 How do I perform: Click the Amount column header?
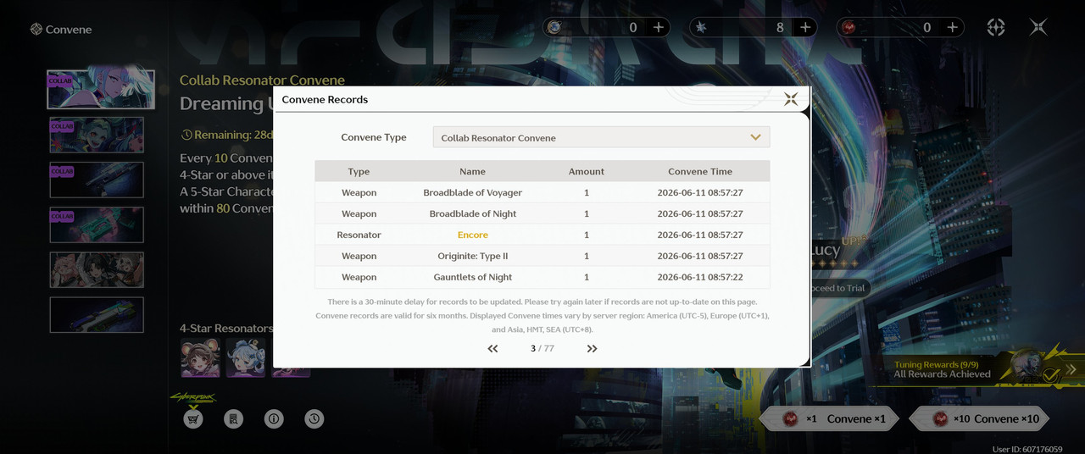(x=587, y=171)
